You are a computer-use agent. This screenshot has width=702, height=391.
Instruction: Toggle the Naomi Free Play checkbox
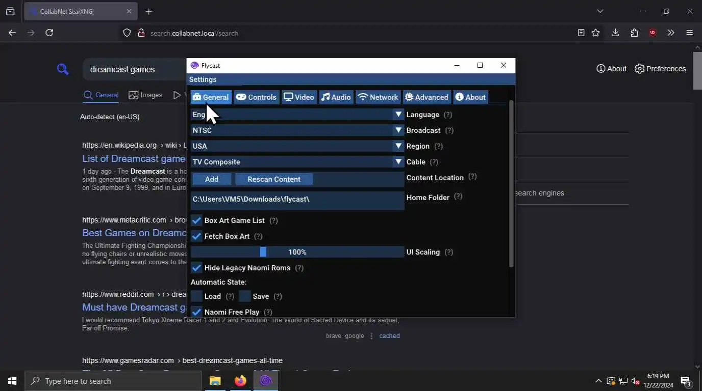(x=196, y=312)
